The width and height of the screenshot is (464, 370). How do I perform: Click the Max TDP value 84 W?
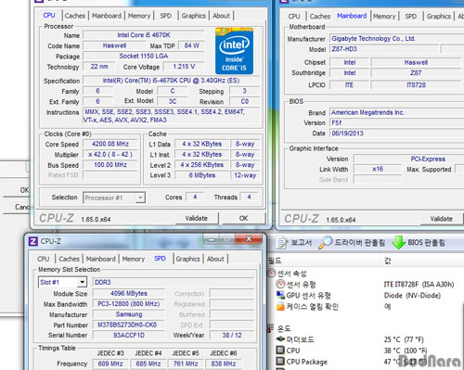[192, 45]
